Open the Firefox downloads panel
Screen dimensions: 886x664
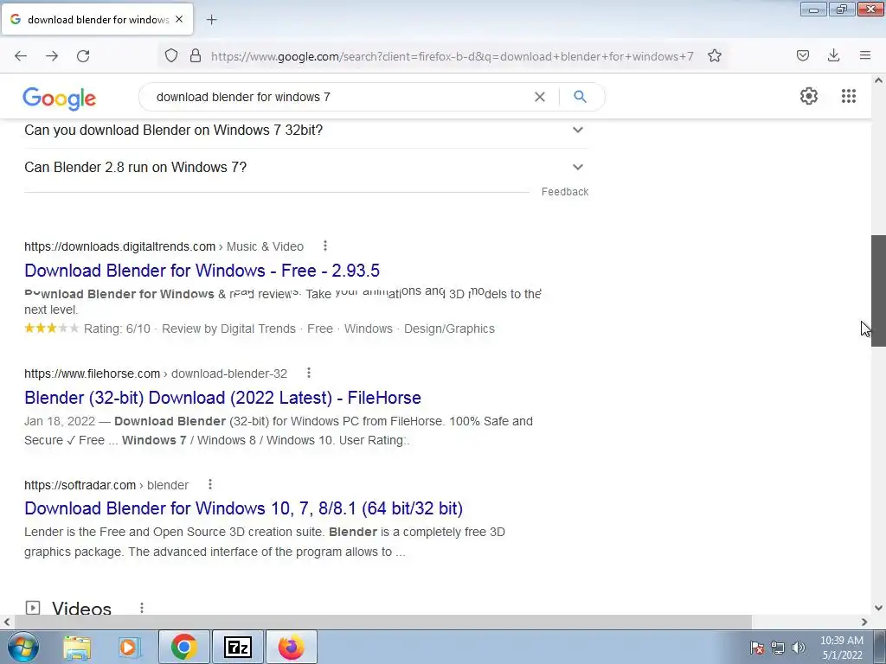click(833, 55)
